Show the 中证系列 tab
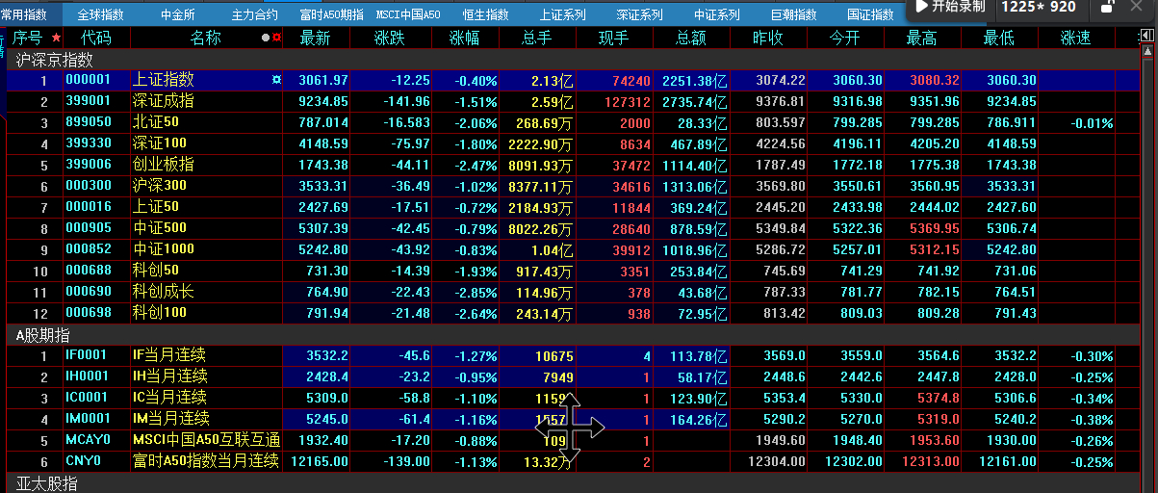This screenshot has width=1158, height=493. coord(716,14)
